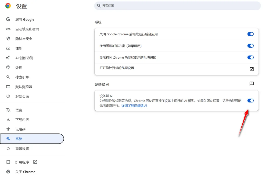Open 重置设置 section

22,149
